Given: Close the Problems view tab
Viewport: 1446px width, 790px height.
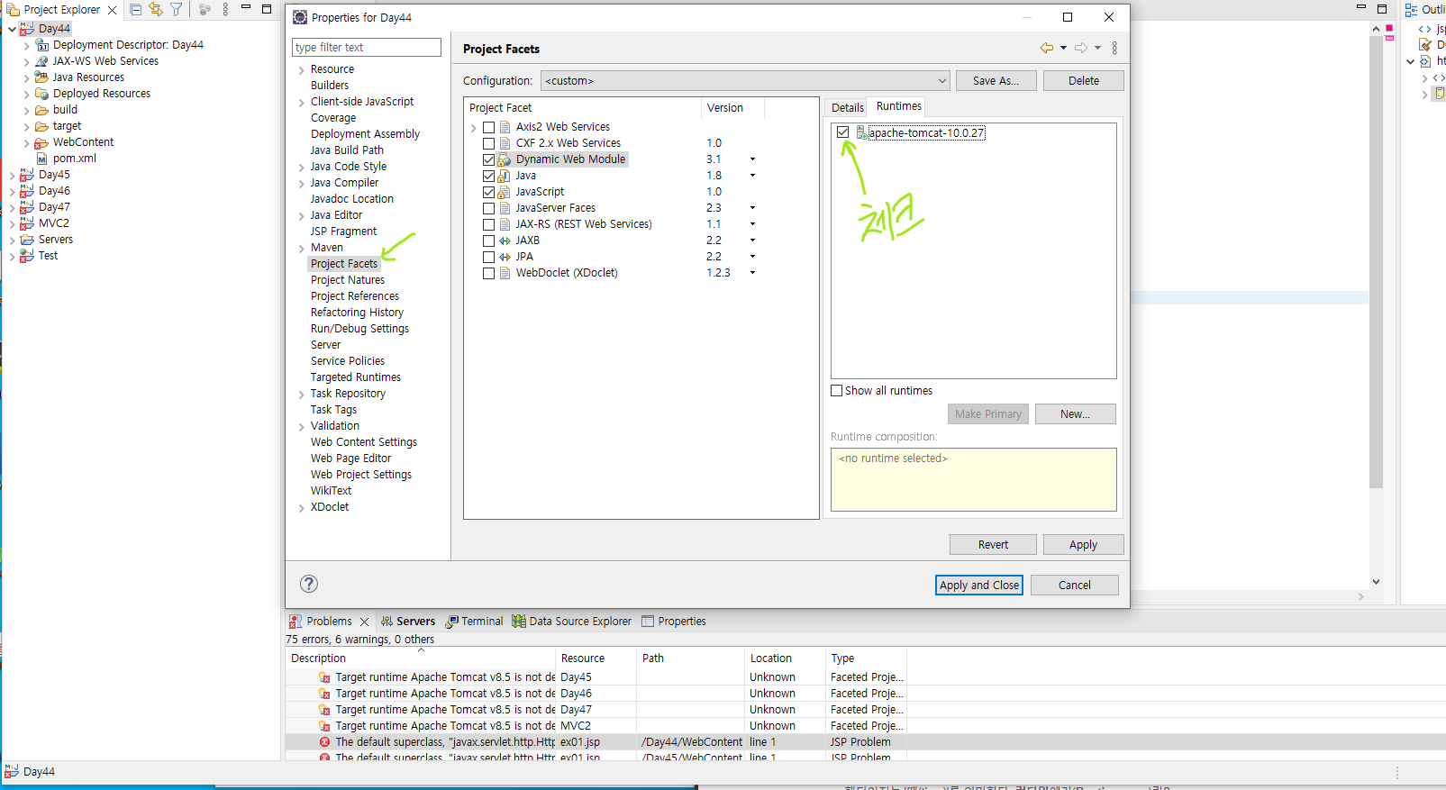Looking at the screenshot, I should [364, 622].
